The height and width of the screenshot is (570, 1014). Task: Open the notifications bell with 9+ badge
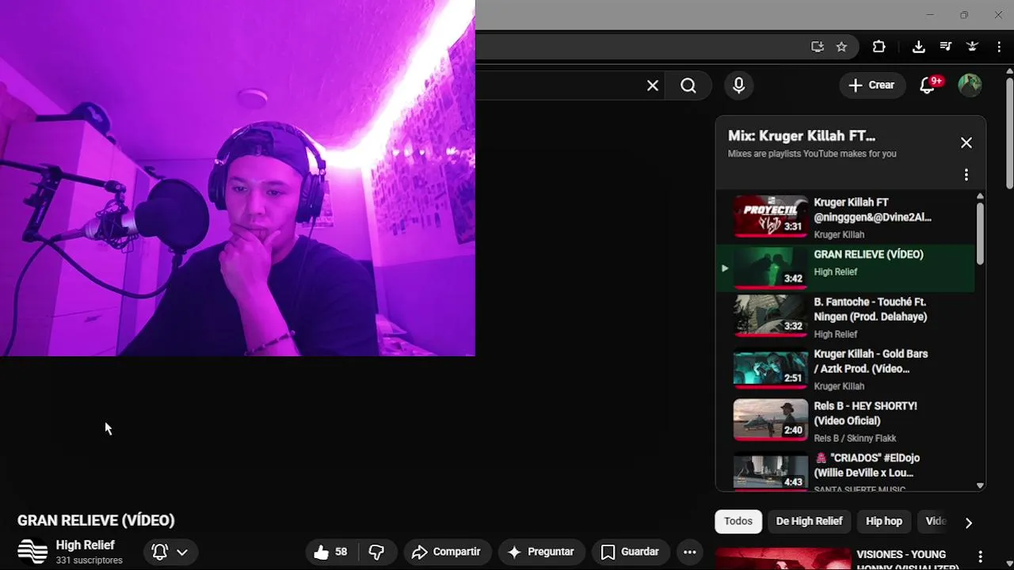928,85
